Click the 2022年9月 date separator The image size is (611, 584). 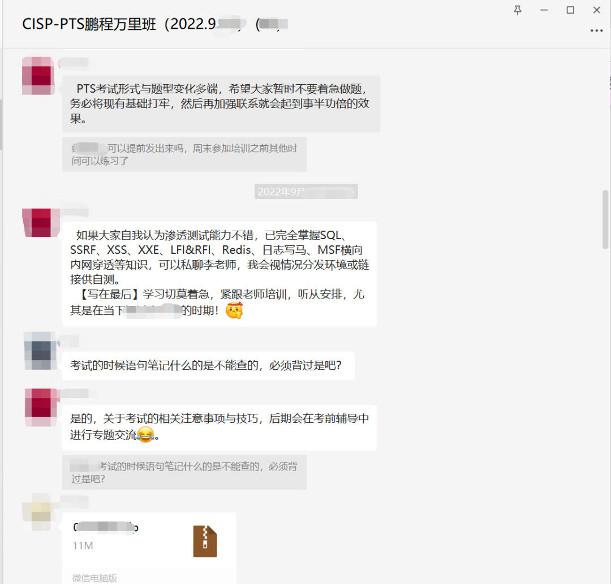[x=306, y=192]
